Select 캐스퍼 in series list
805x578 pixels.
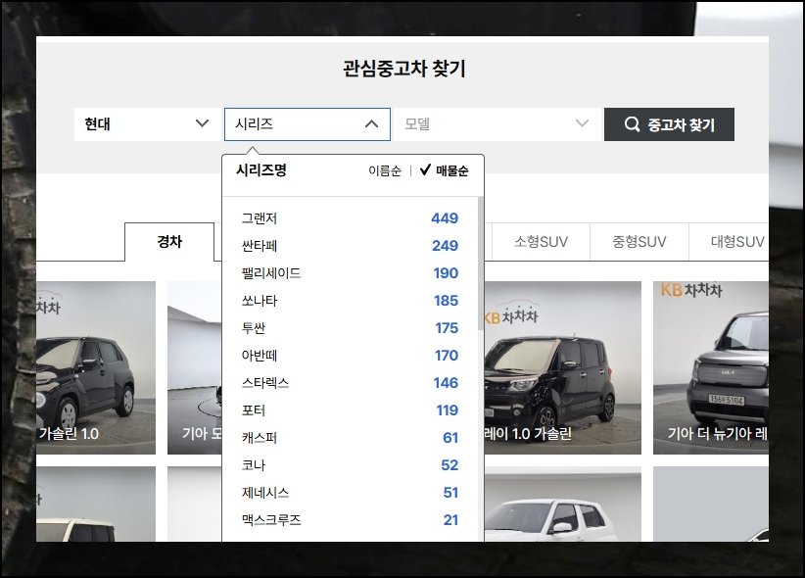350,438
